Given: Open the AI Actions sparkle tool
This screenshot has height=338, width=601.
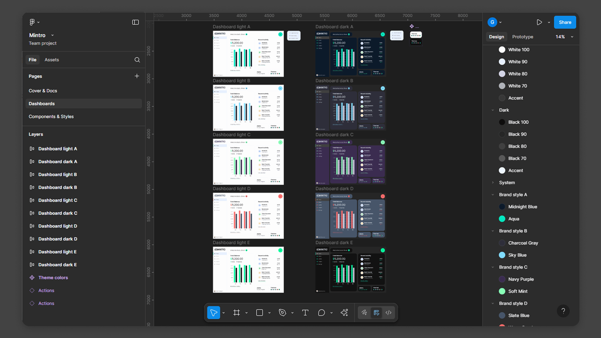Looking at the screenshot, I should 344,313.
